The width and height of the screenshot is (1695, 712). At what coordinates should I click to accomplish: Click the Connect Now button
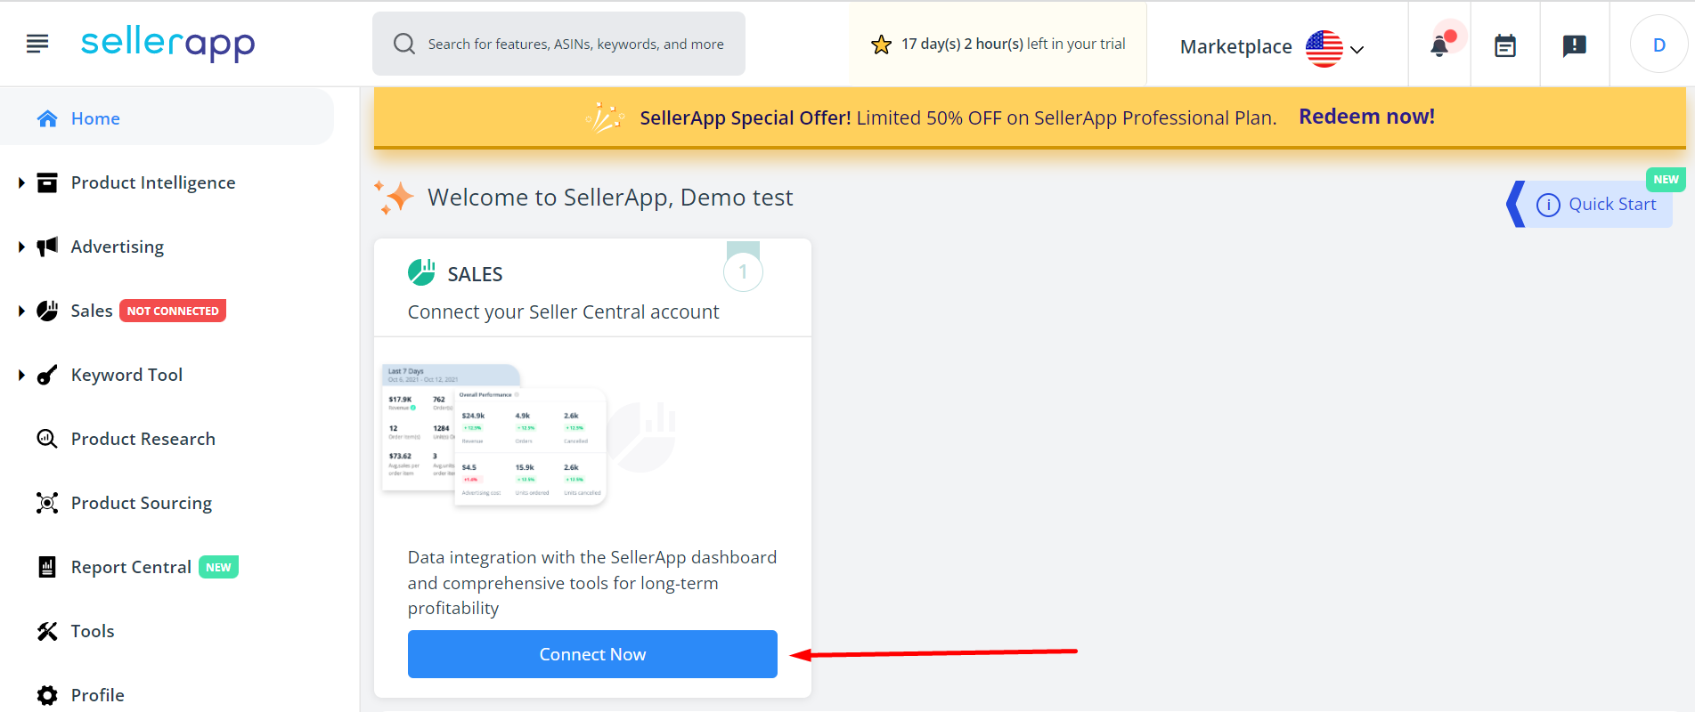pyautogui.click(x=592, y=654)
